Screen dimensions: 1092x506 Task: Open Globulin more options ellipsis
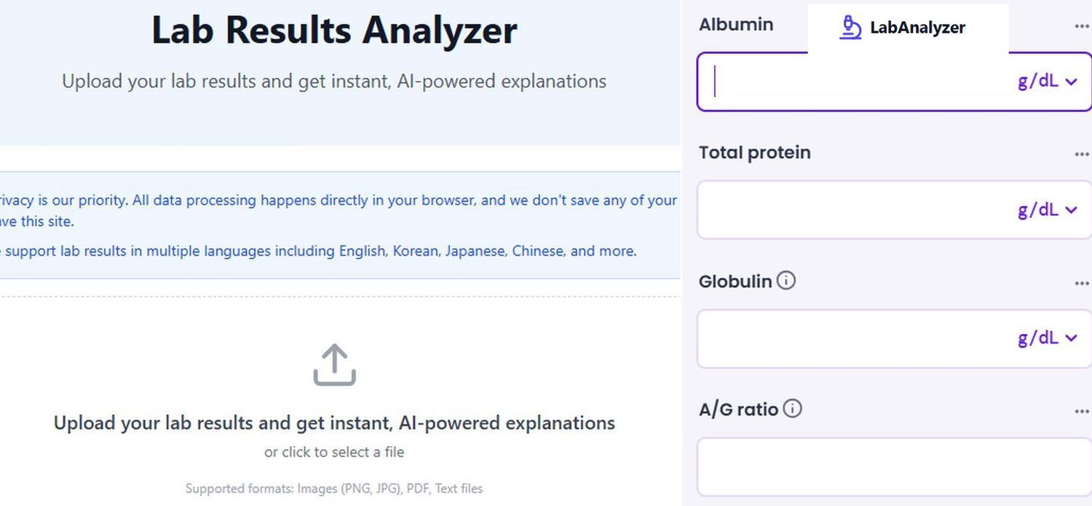(1082, 283)
